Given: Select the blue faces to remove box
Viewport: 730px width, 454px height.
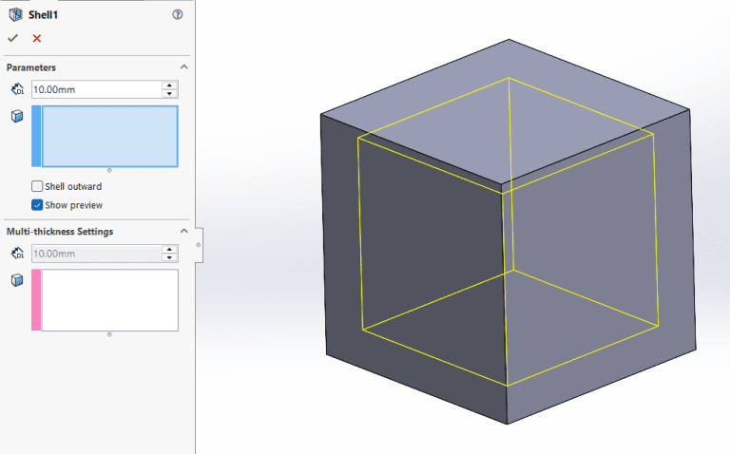Looking at the screenshot, I should (x=109, y=135).
